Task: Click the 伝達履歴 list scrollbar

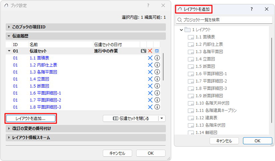Action: click(x=163, y=67)
